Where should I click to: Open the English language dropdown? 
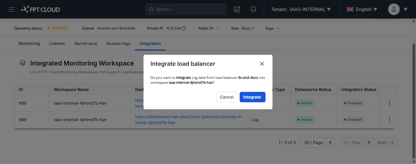point(362,9)
